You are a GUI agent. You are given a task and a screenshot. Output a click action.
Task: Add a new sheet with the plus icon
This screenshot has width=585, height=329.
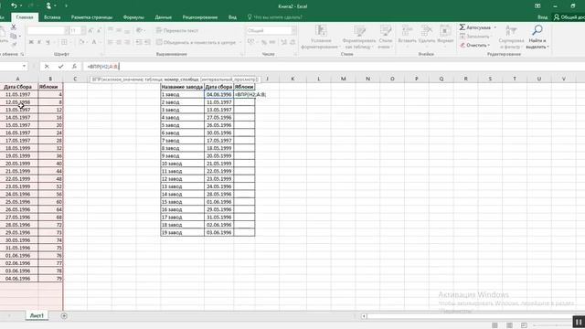(64, 316)
